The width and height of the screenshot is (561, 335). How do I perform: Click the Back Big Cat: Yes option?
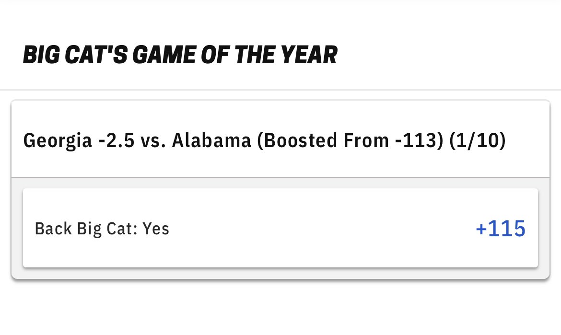coord(280,228)
